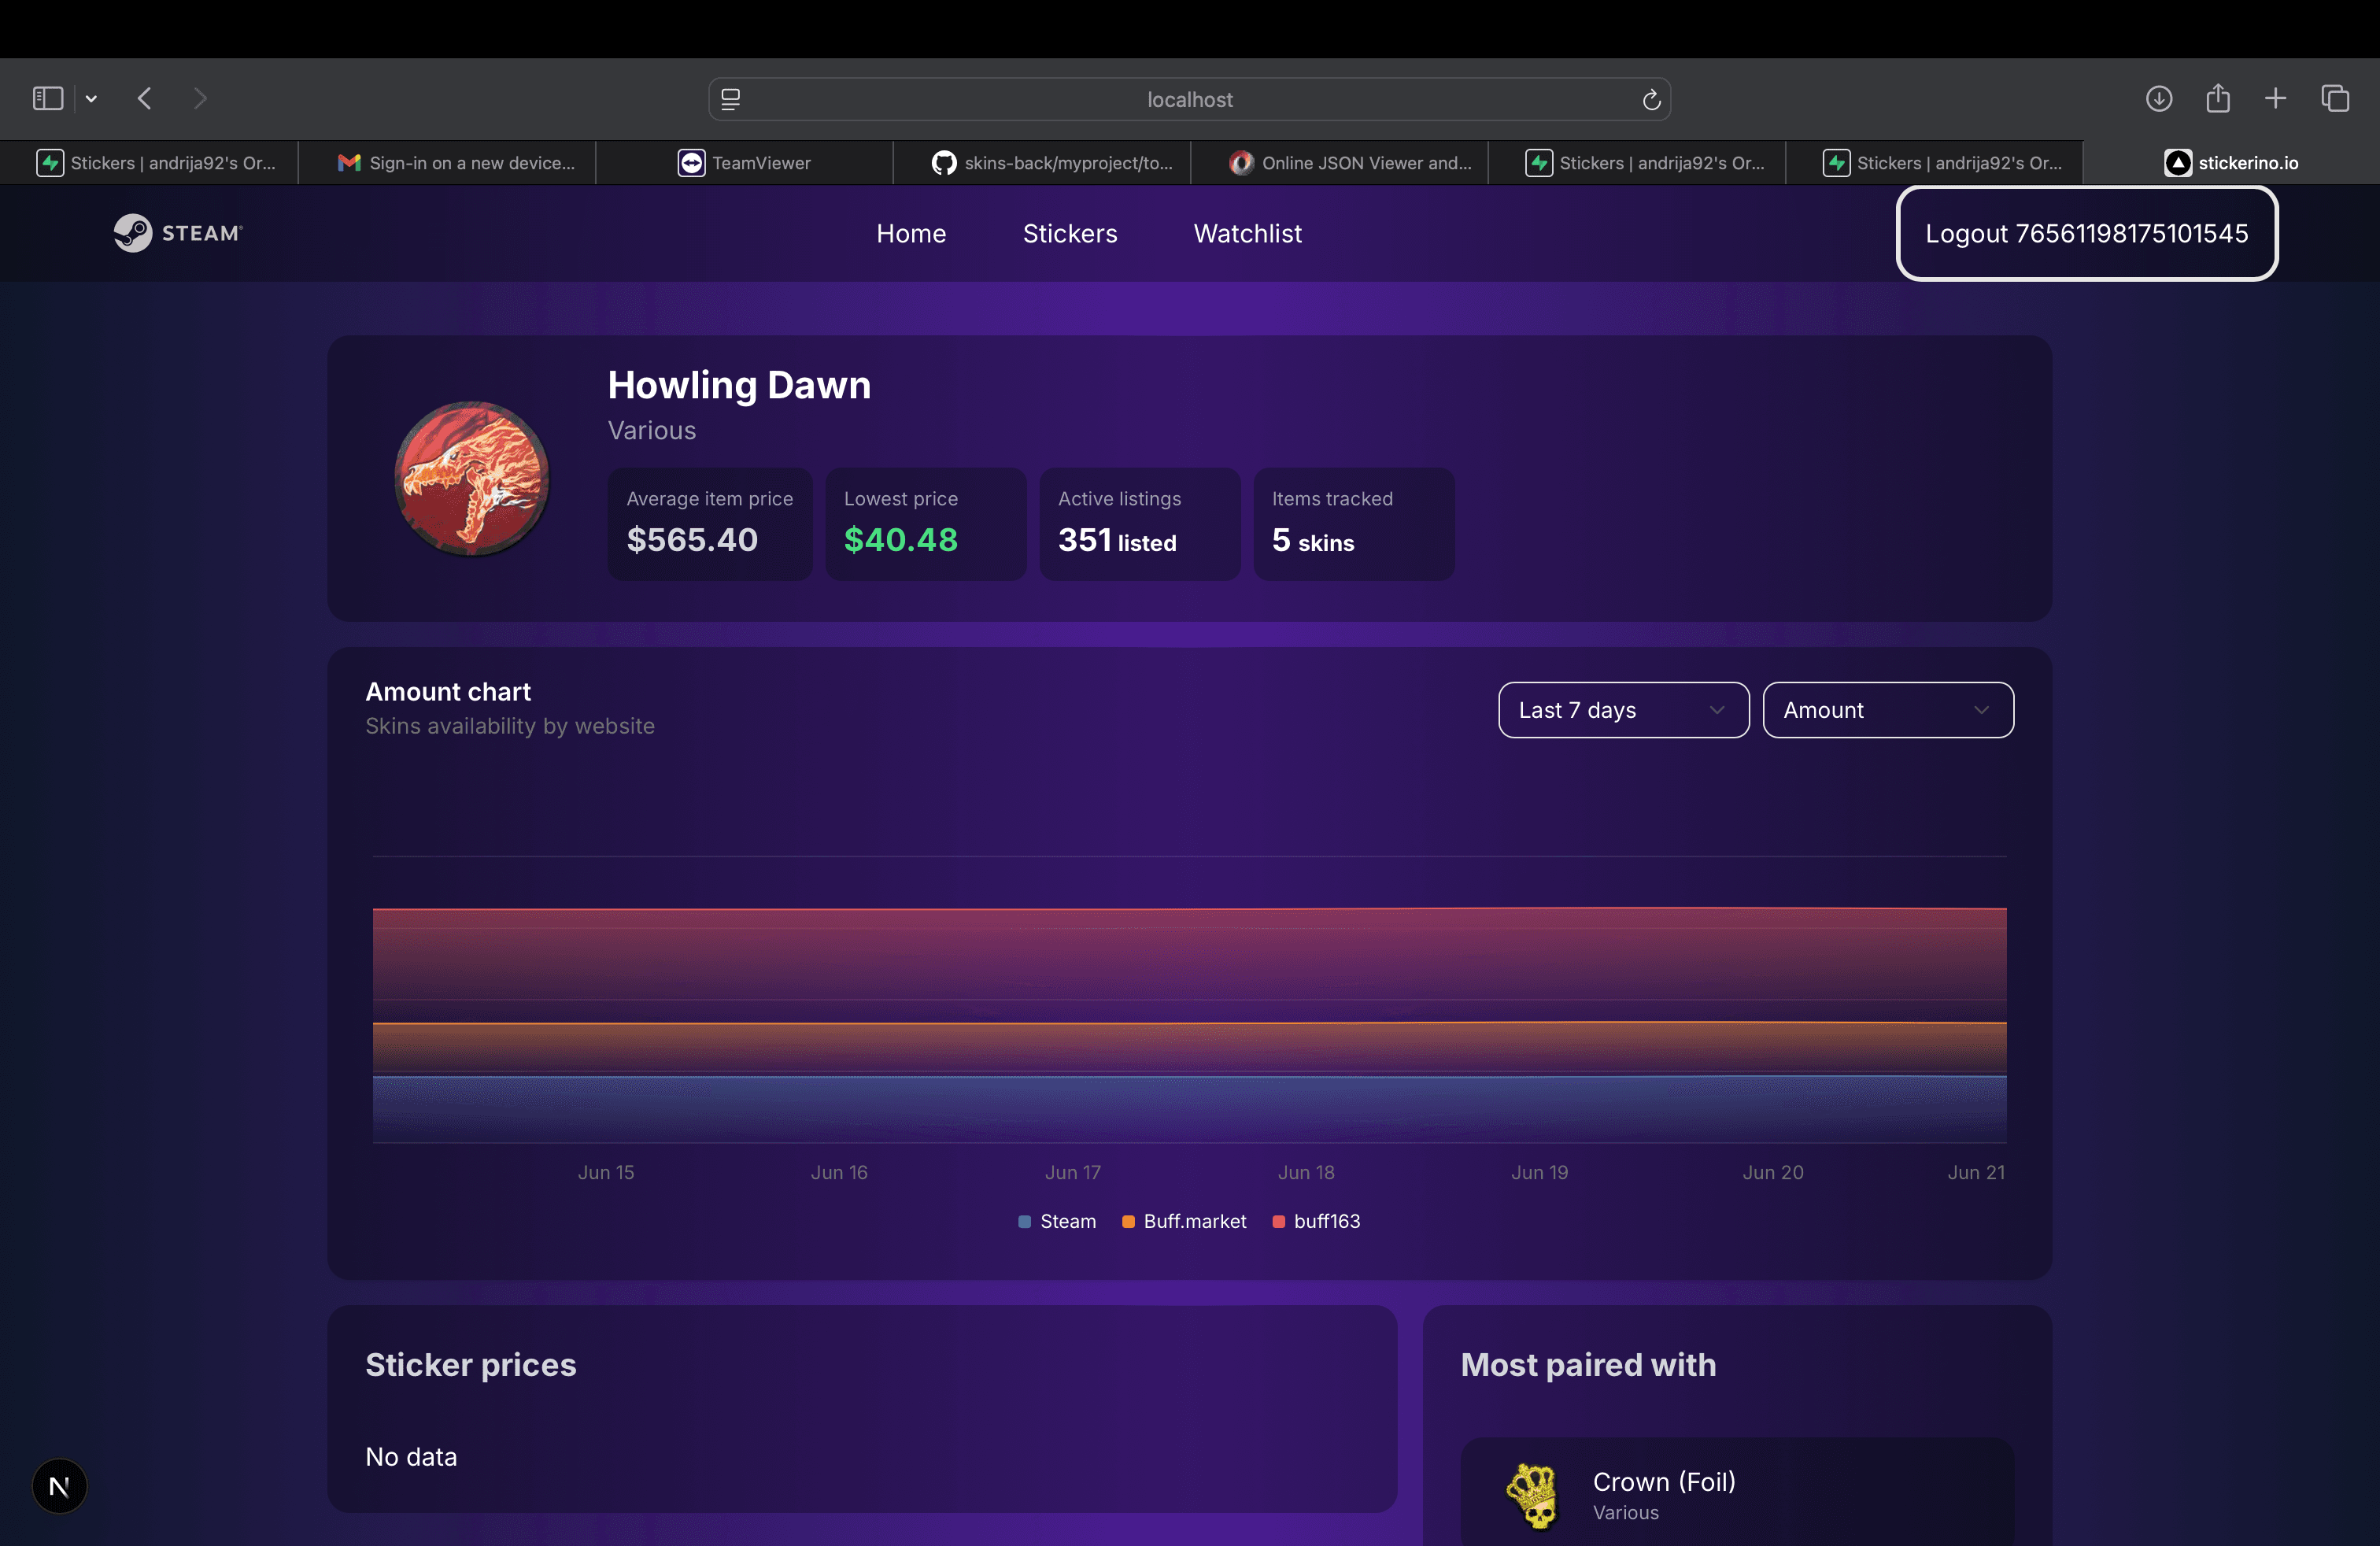Viewport: 2380px width, 1546px height.
Task: Click the Average item price $565.40 card
Action: (x=710, y=524)
